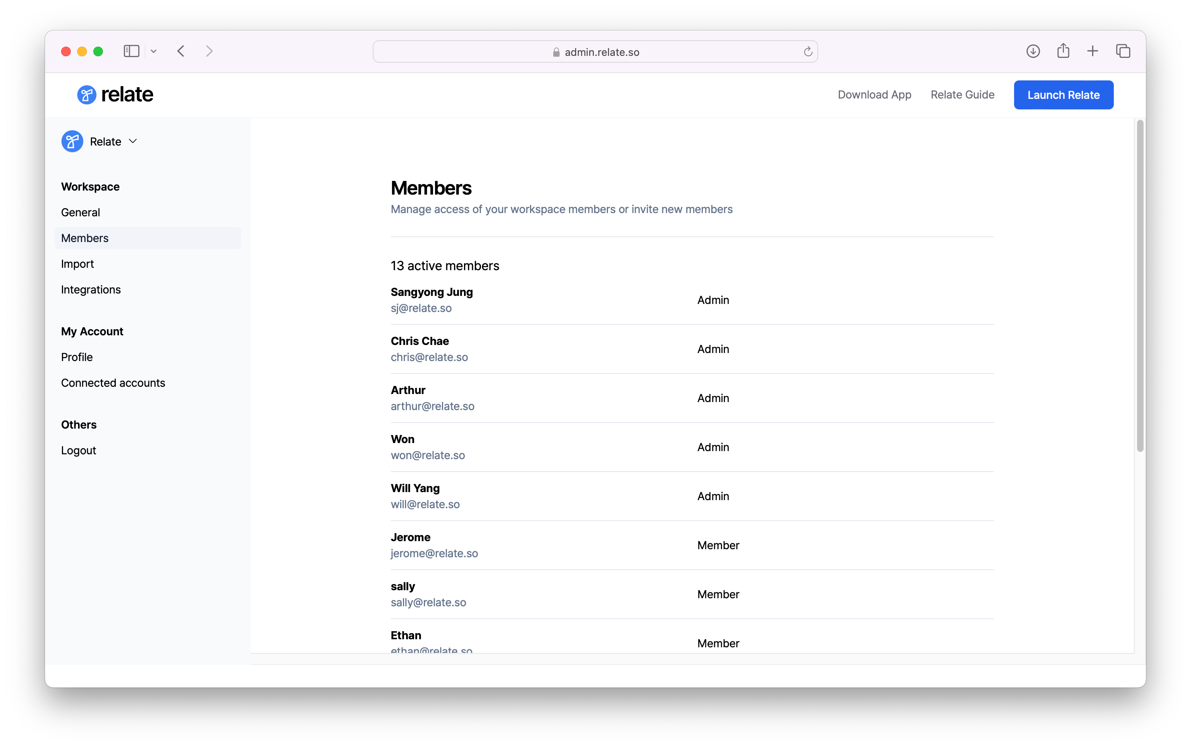Open the sidebar options chevron in Safari
Screen dimensions: 1191x747
pos(154,51)
